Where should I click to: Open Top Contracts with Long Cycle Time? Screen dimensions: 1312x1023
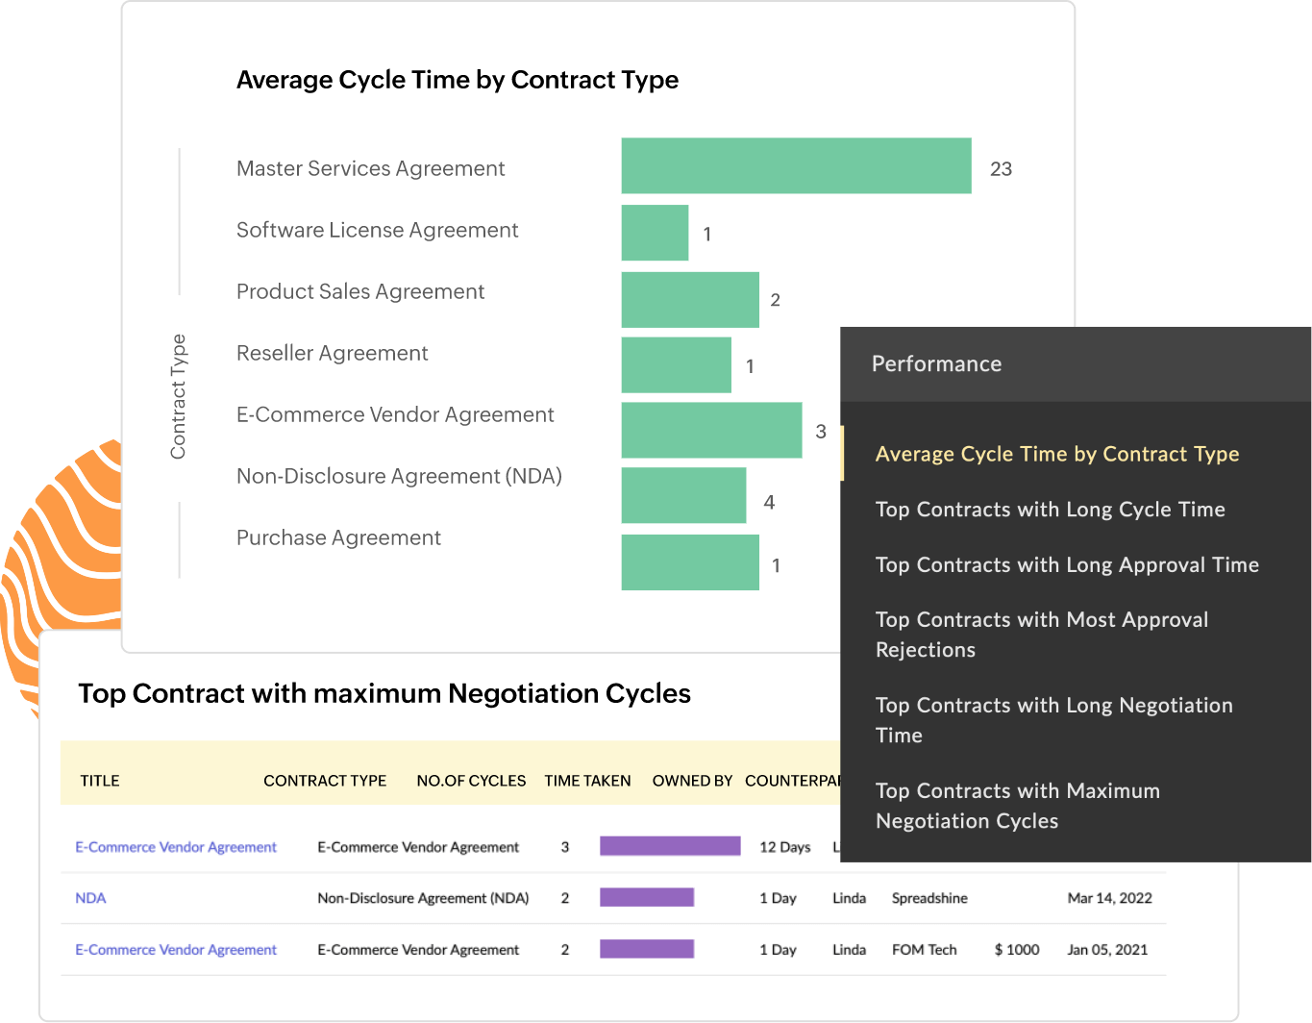[x=1050, y=510]
